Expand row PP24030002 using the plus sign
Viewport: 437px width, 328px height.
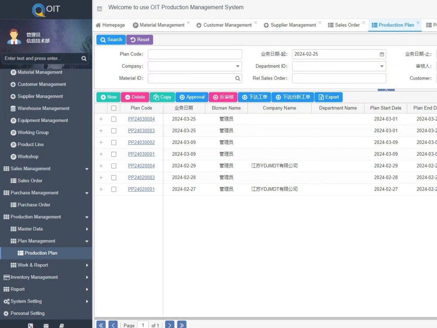101,142
